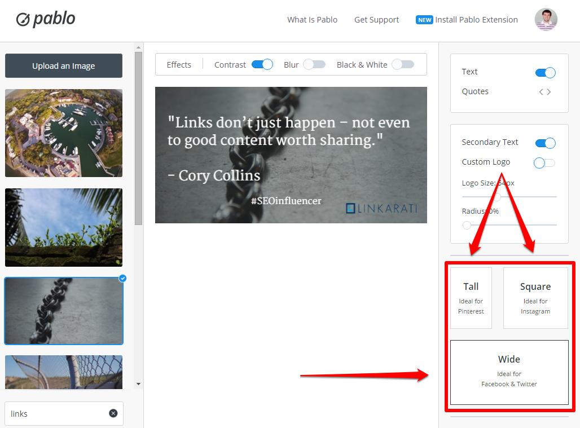Disable the Contrast effect toggle
This screenshot has width=580, height=428.
[x=262, y=65]
